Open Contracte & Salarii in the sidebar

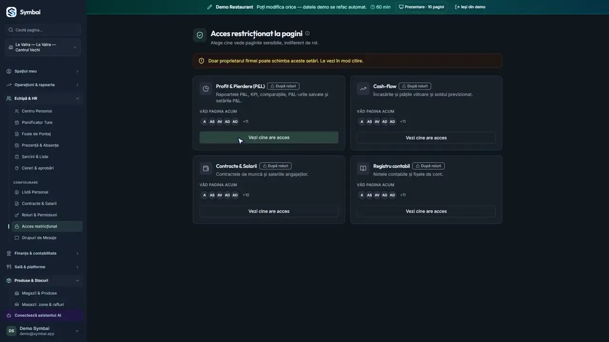(x=47, y=204)
